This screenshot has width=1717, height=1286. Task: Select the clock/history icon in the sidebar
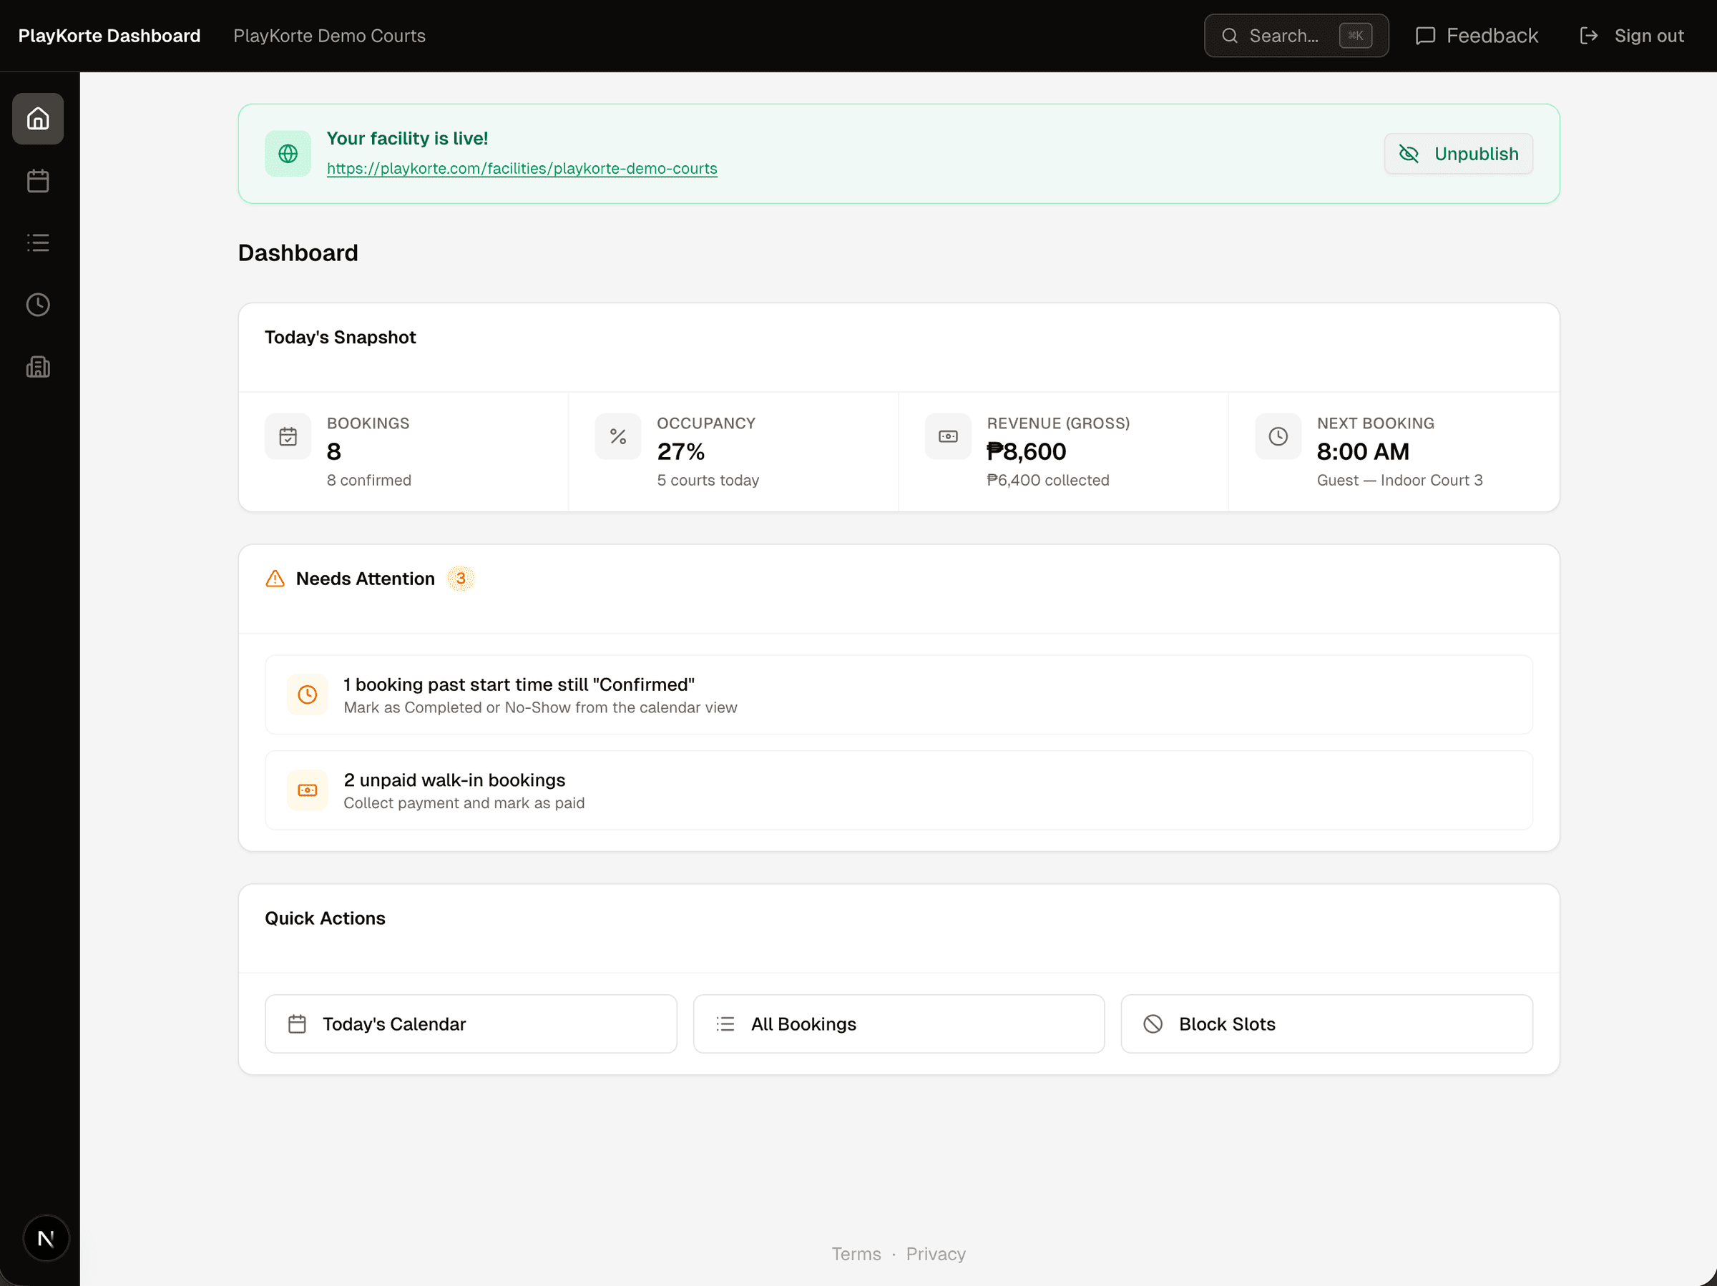(x=37, y=304)
